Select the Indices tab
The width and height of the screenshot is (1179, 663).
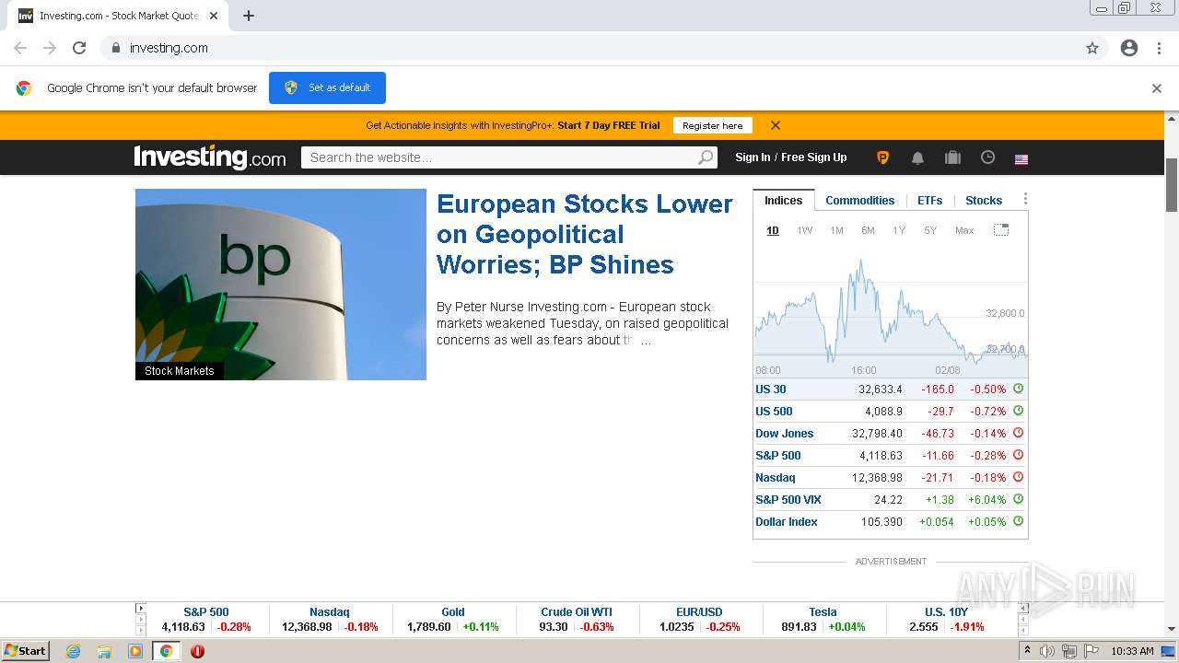(783, 201)
